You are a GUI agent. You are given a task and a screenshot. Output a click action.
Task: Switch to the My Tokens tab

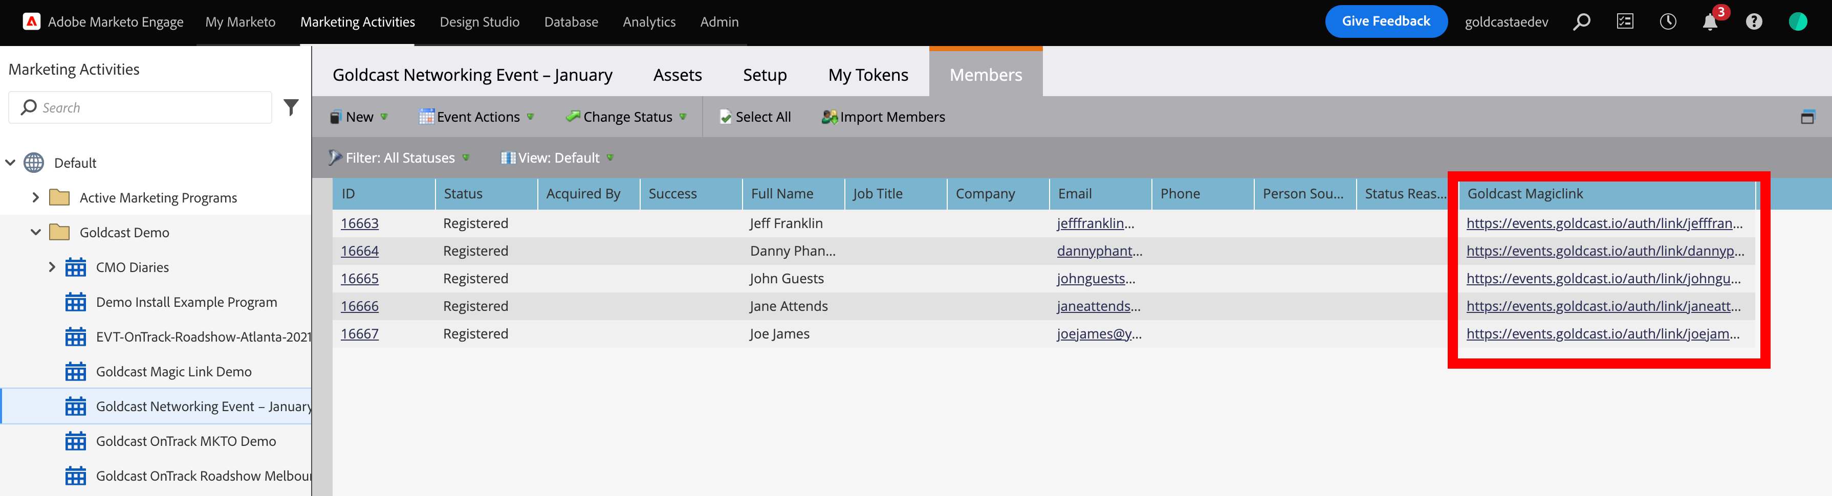click(867, 75)
